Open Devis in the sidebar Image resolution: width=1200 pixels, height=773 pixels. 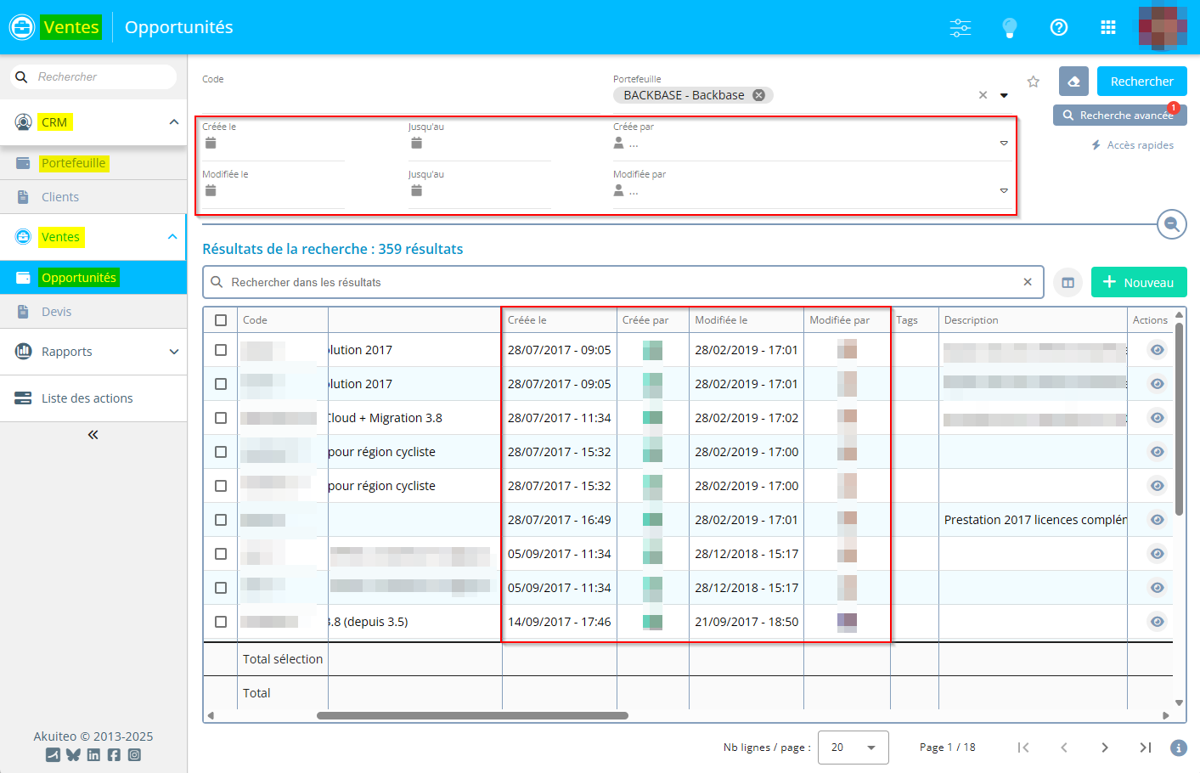point(57,312)
